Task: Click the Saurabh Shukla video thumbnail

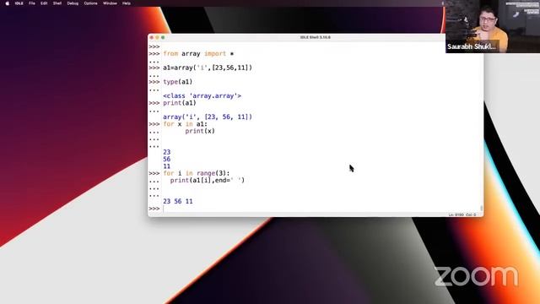Action: coord(493,26)
